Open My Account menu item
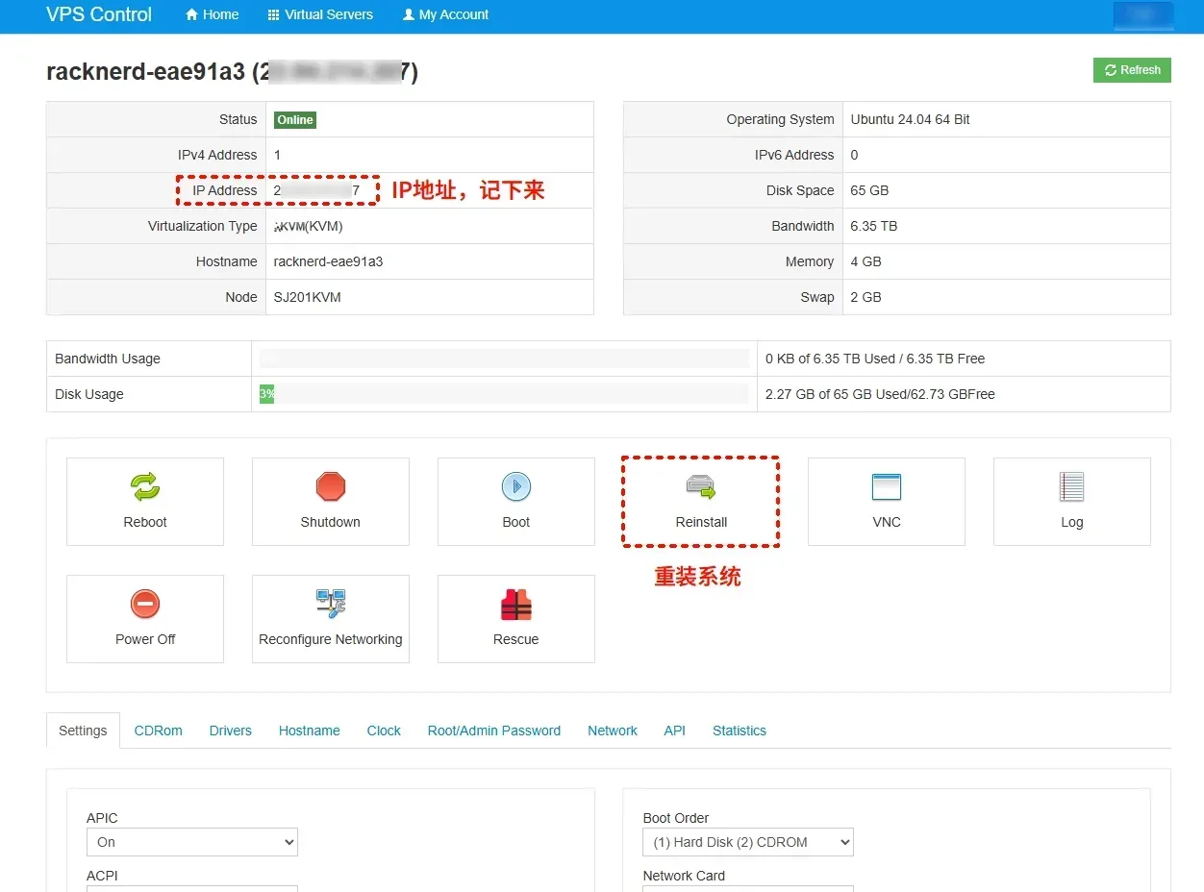The height and width of the screenshot is (892, 1204). [445, 14]
